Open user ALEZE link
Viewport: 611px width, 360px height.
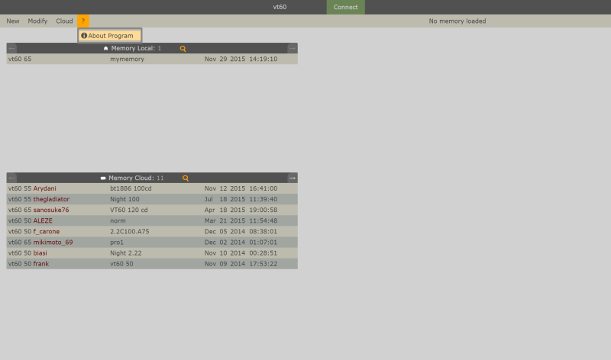(43, 220)
